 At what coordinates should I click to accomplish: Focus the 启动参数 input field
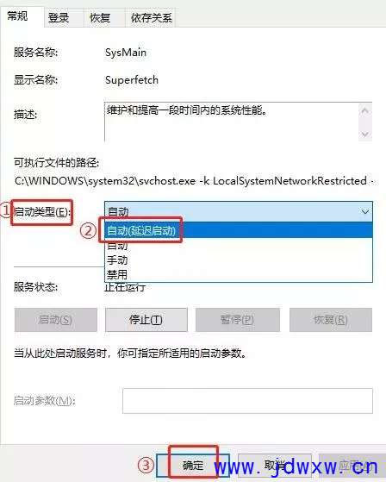[x=247, y=401]
